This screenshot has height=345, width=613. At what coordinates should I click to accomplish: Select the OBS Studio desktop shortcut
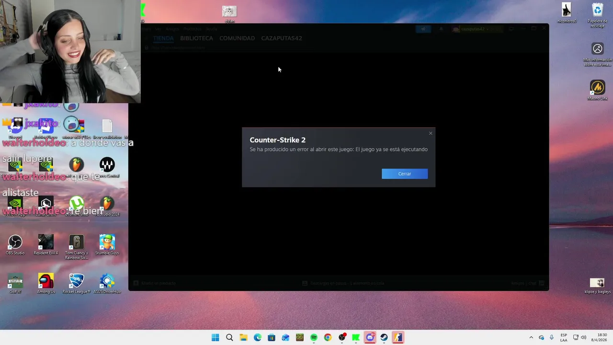[15, 245]
